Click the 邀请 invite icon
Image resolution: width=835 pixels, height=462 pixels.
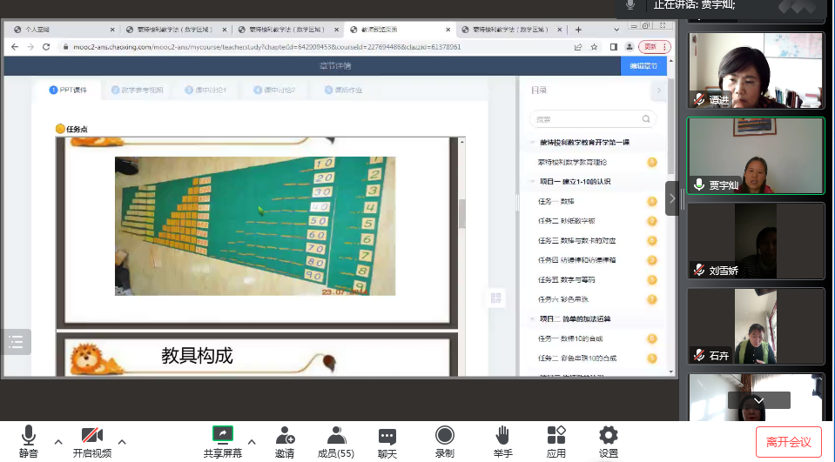285,436
